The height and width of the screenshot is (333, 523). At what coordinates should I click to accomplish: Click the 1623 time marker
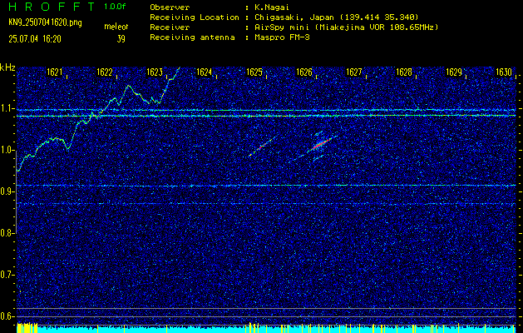tap(155, 72)
